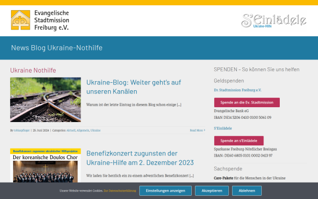Click 'Spende an s'Einlädele' button
This screenshot has height=199, width=318.
pos(238,141)
